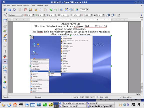
Task: Click the graphics Filter wand icon
Action: (5, 15)
